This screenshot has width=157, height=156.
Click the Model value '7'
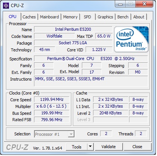coord(92,65)
